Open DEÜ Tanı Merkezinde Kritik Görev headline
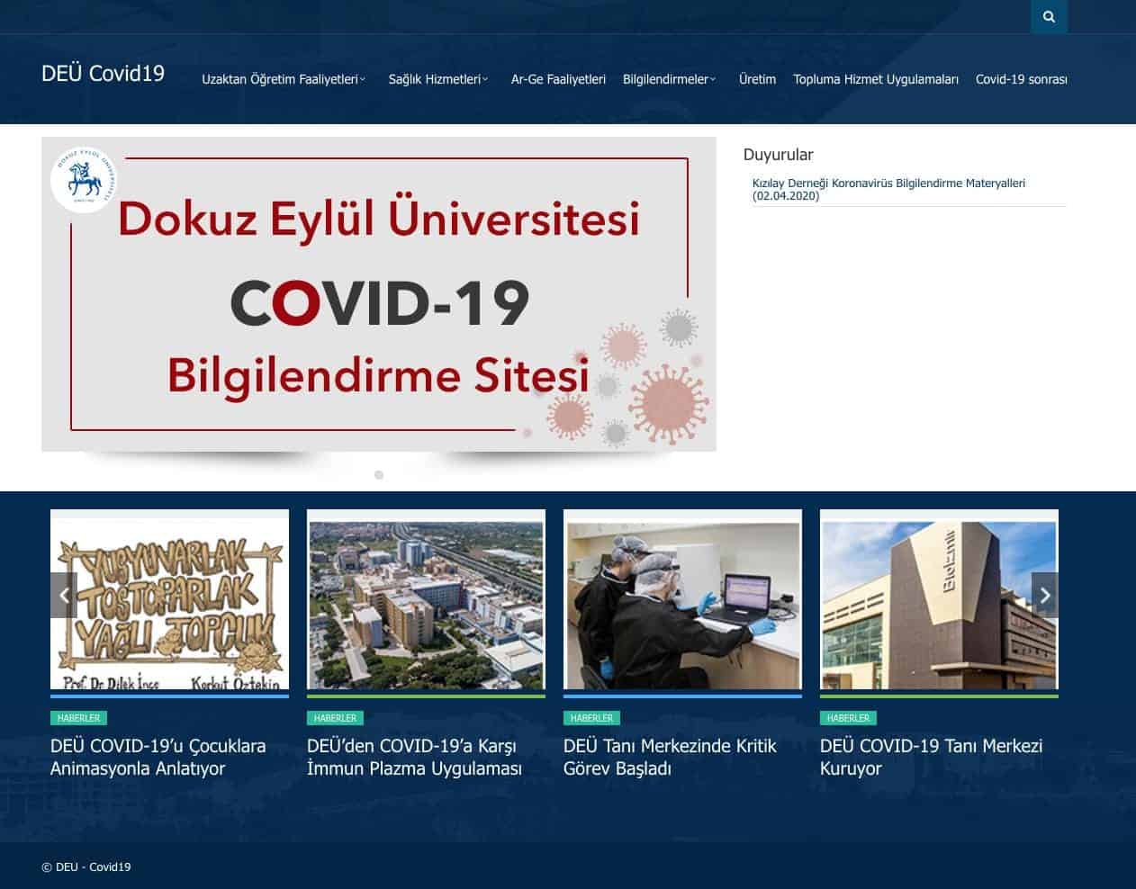The image size is (1136, 889). pos(669,757)
